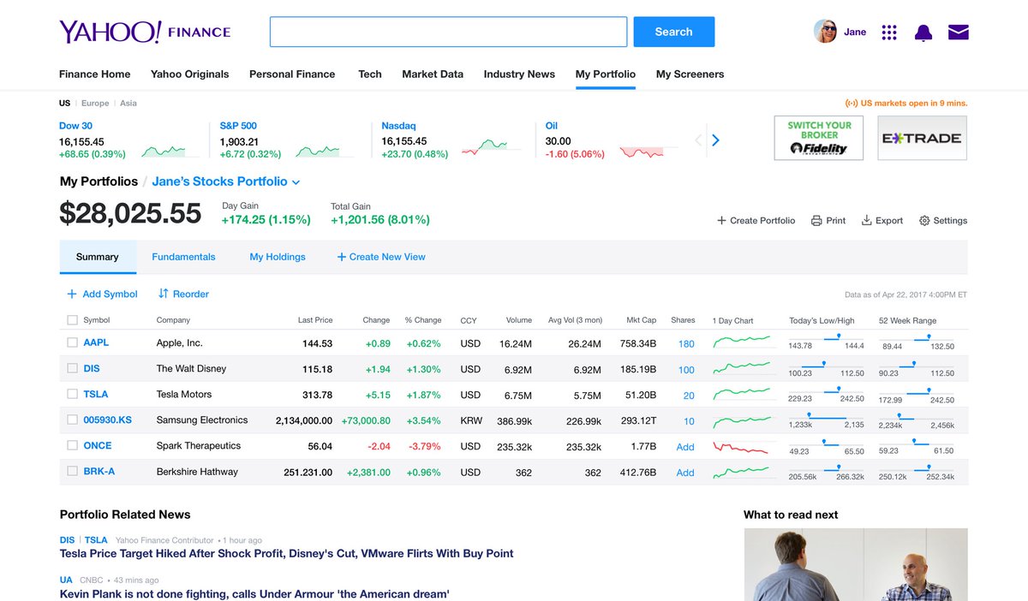Check the AAPL row checkbox
The height and width of the screenshot is (601, 1028).
click(72, 342)
